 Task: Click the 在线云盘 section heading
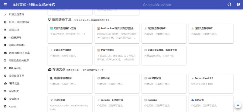[59, 70]
